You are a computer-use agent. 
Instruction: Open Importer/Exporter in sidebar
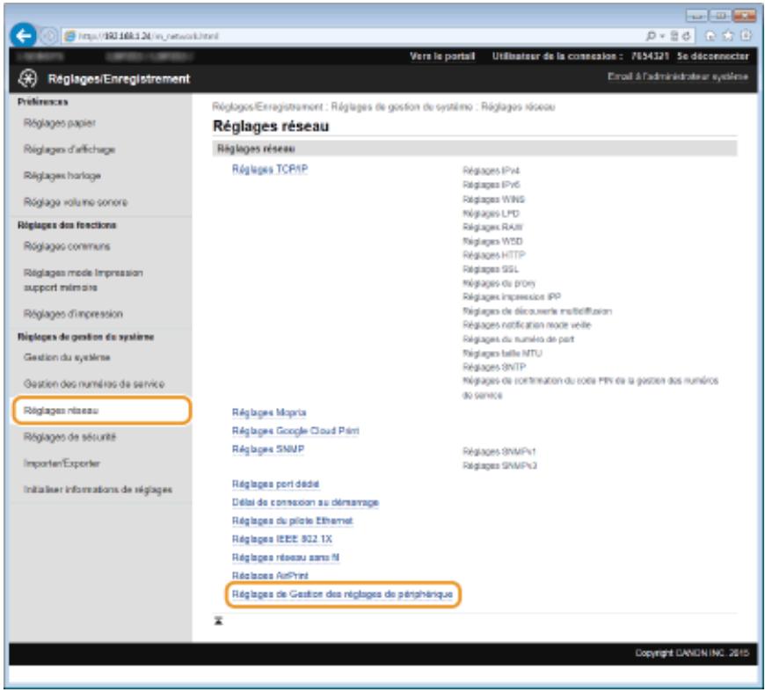click(x=62, y=463)
